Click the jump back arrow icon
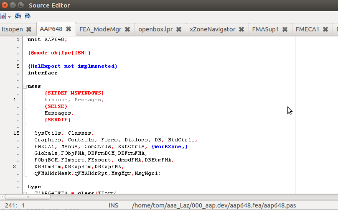This screenshot has width=338, height=210. pyautogui.click(x=18, y=17)
